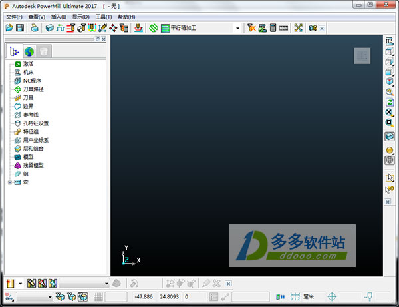The height and width of the screenshot is (307, 399).
Task: Switch to the explorer tree tab
Action: point(14,51)
